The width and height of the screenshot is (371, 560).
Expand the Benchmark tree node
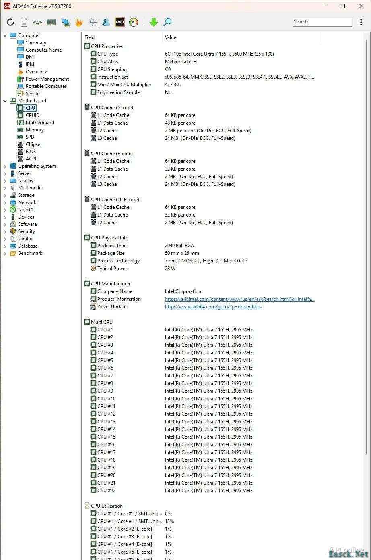click(5, 253)
